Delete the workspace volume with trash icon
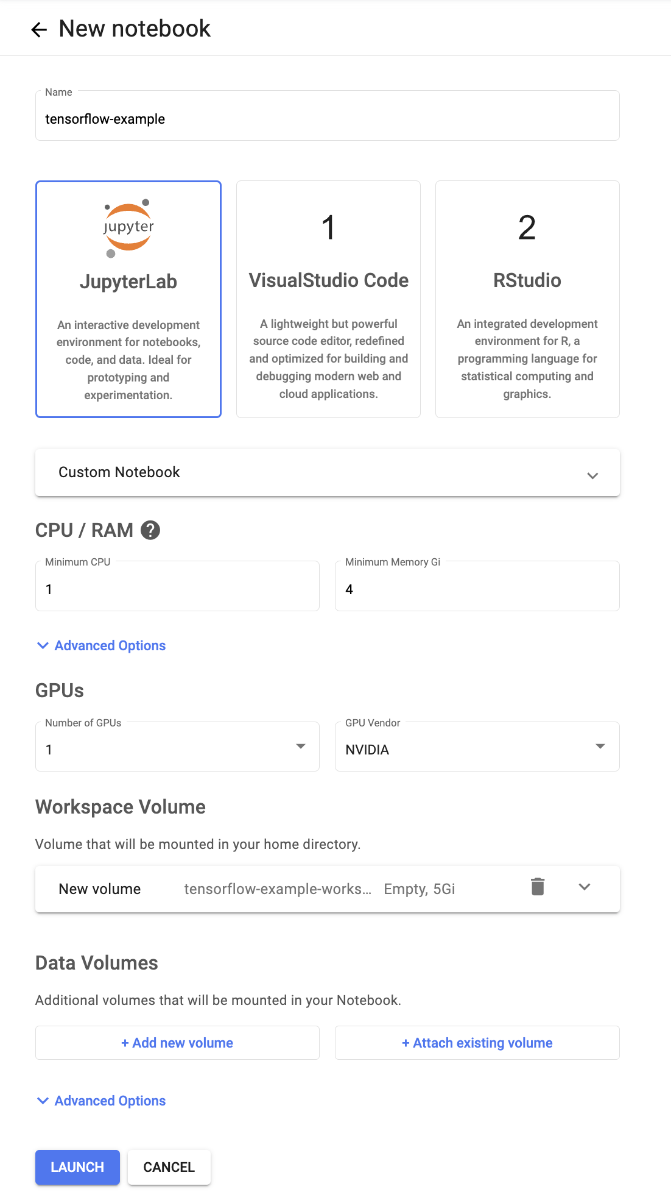 [x=538, y=887]
